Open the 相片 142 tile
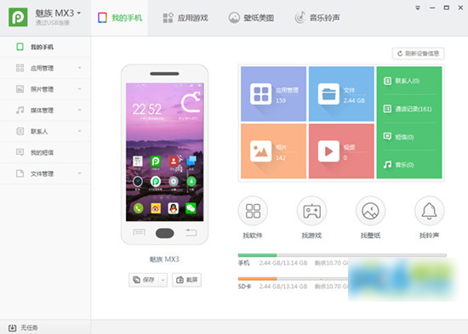This screenshot has height=334, width=468. [x=273, y=151]
